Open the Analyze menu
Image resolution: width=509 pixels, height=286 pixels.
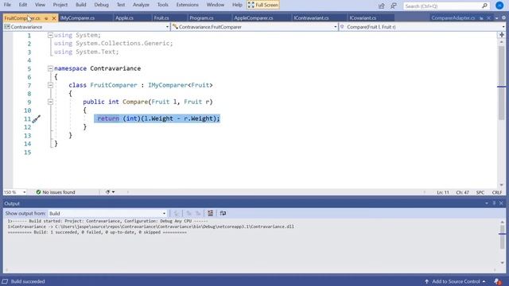[x=141, y=5]
